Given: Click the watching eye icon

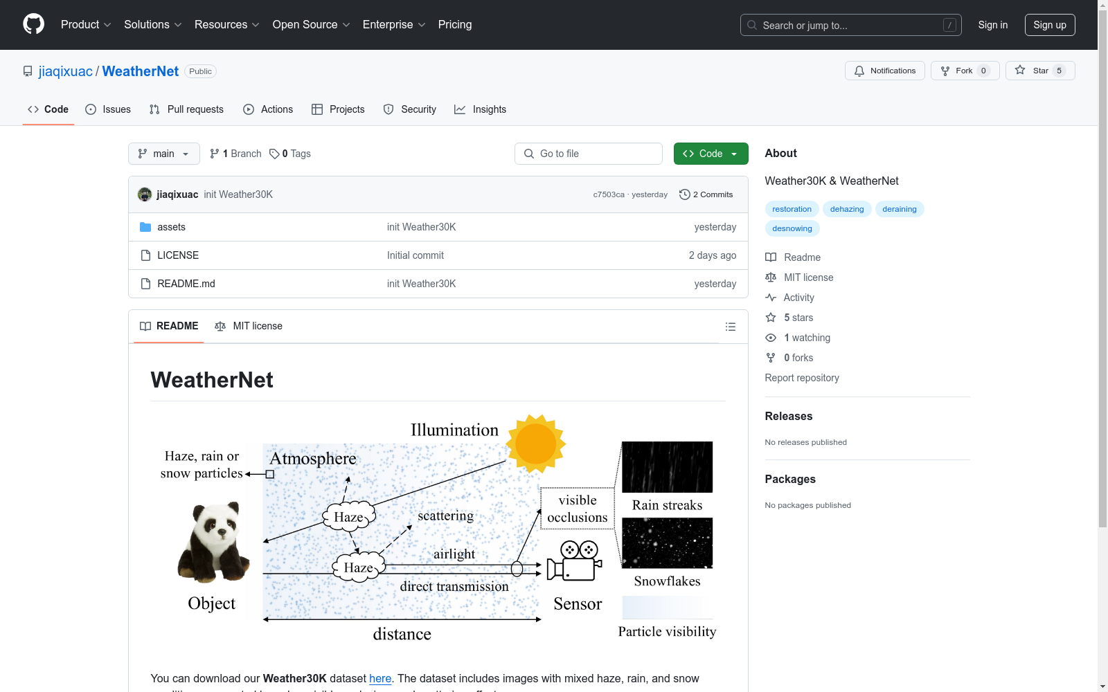Looking at the screenshot, I should click(x=771, y=338).
